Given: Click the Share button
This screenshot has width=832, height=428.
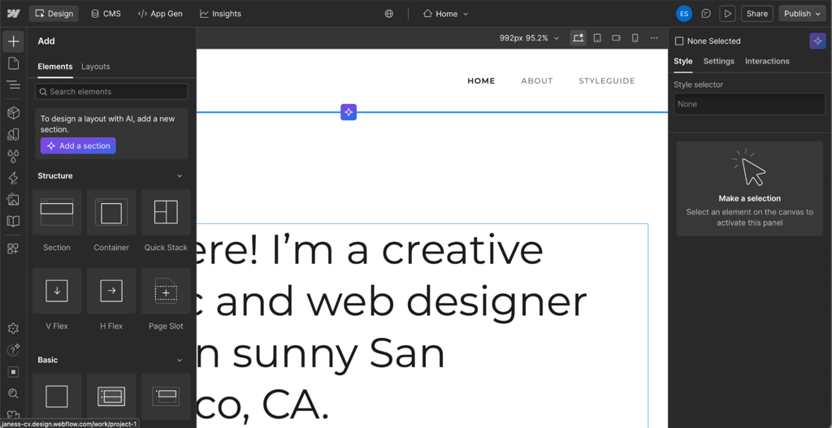Looking at the screenshot, I should point(757,14).
